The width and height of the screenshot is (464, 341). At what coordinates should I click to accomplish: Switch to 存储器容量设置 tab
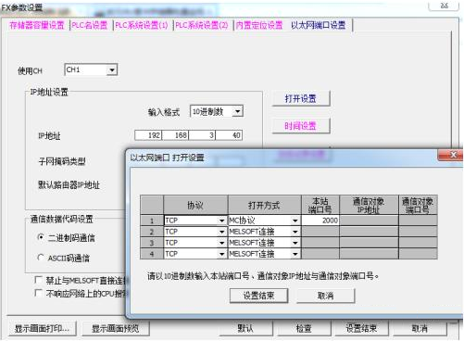(x=37, y=25)
